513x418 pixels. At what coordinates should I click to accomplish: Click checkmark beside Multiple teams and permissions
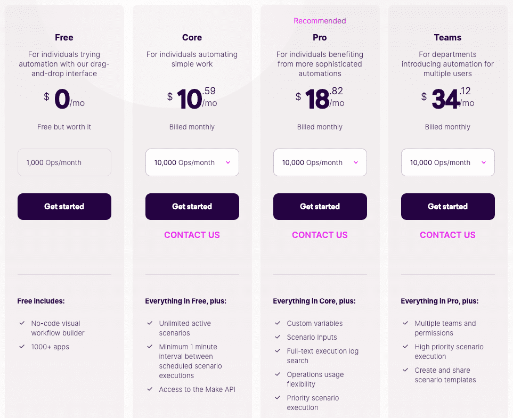pyautogui.click(x=405, y=323)
